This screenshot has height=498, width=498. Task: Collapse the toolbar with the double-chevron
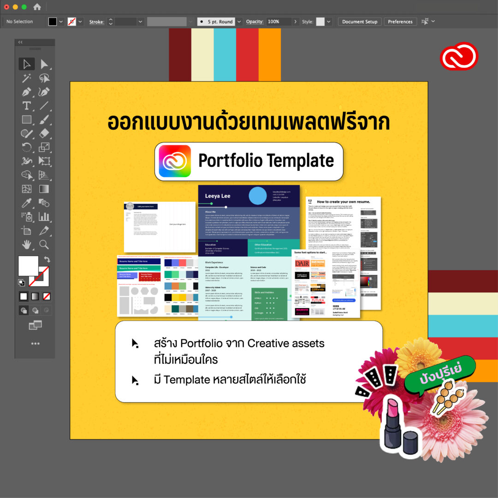tap(20, 42)
